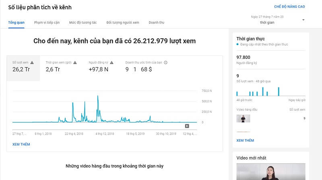Click the video play marker on the chart timeline
This screenshot has width=322, height=180.
pyautogui.click(x=187, y=126)
